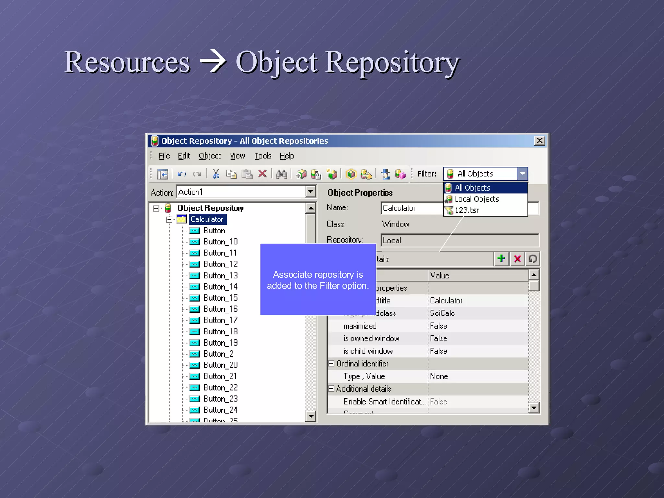Screen dimensions: 664x498
Task: Add property with green plus icon
Action: click(x=501, y=259)
